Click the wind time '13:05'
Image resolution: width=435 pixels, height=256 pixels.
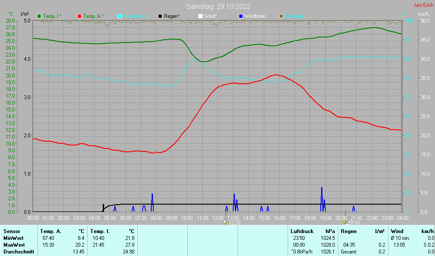(x=399, y=245)
